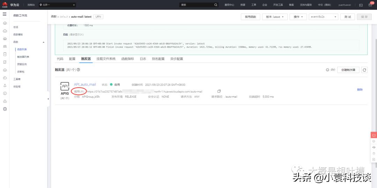Select 触发器列表 in the sidebar
Screen dimensions: 377x188
pyautogui.click(x=23, y=57)
